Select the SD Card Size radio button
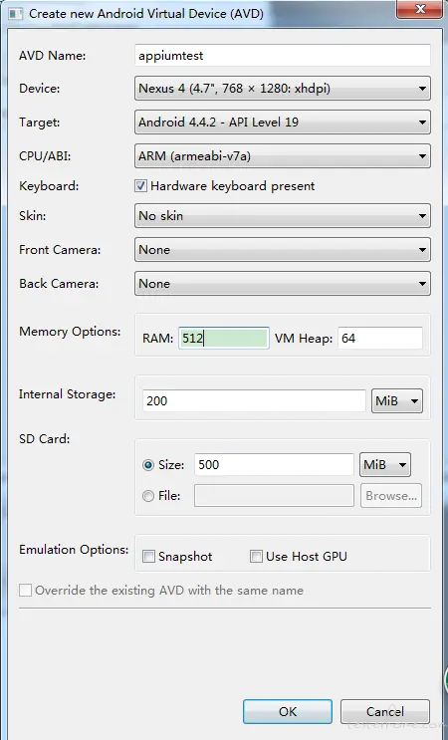This screenshot has width=448, height=740. pyautogui.click(x=148, y=465)
